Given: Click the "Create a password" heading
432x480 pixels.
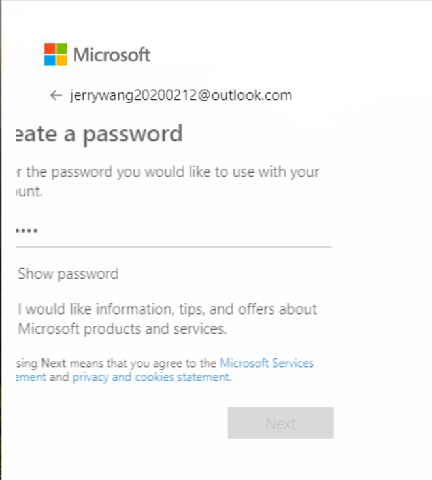Looking at the screenshot, I should (x=98, y=134).
